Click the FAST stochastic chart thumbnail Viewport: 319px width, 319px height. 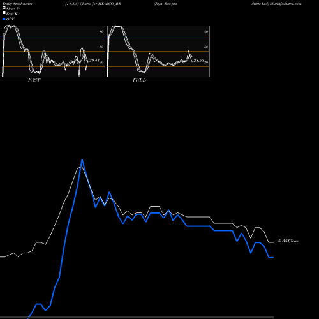click(54, 51)
